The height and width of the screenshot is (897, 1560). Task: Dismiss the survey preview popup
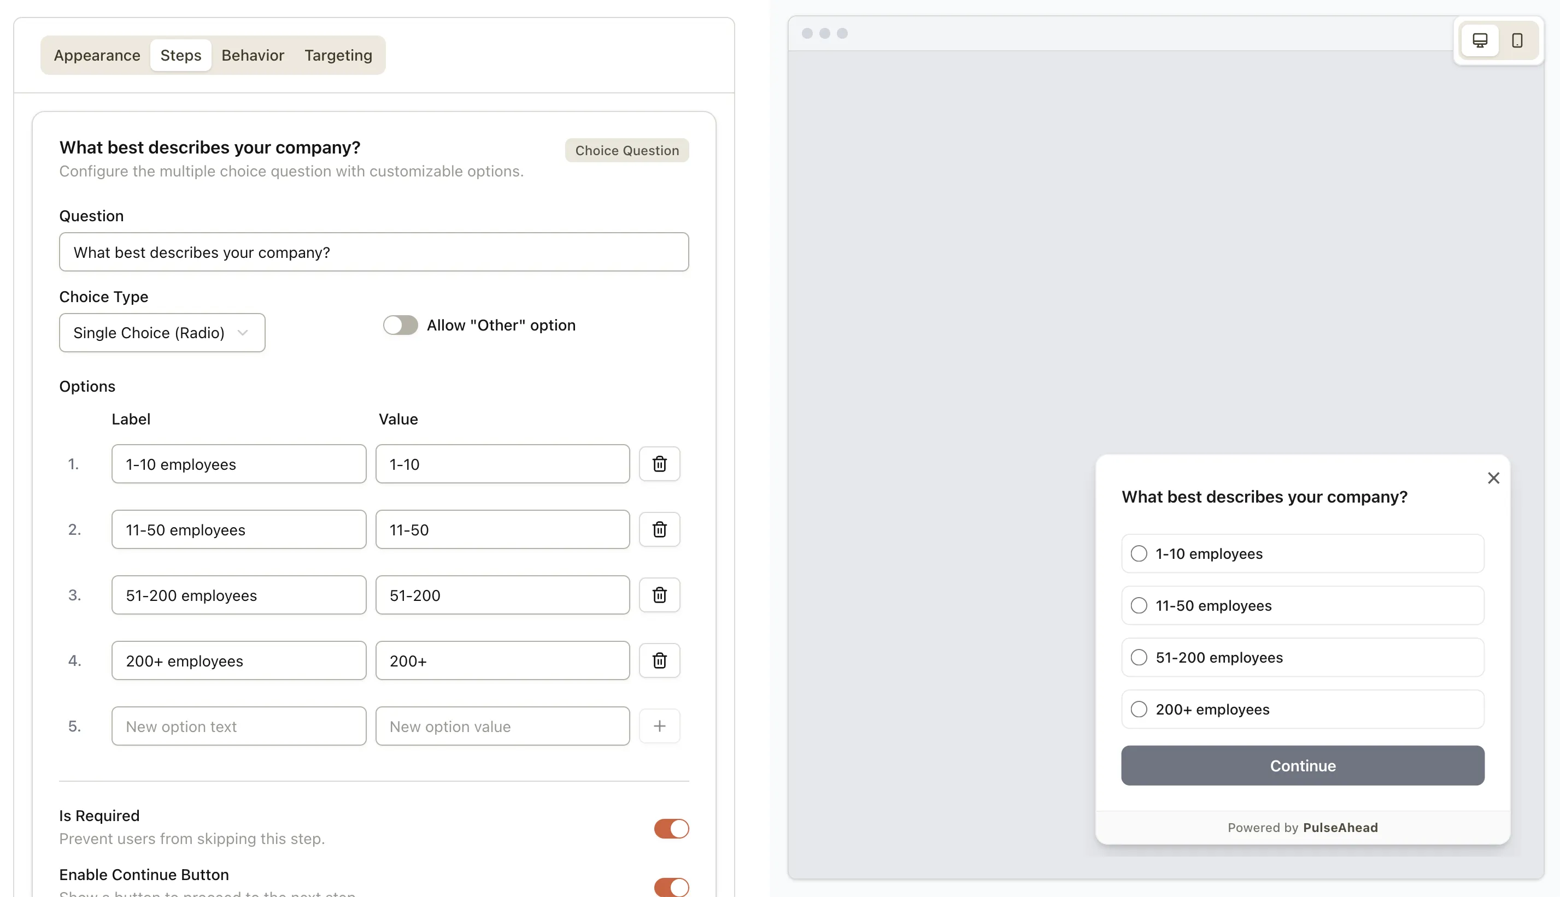pos(1494,477)
